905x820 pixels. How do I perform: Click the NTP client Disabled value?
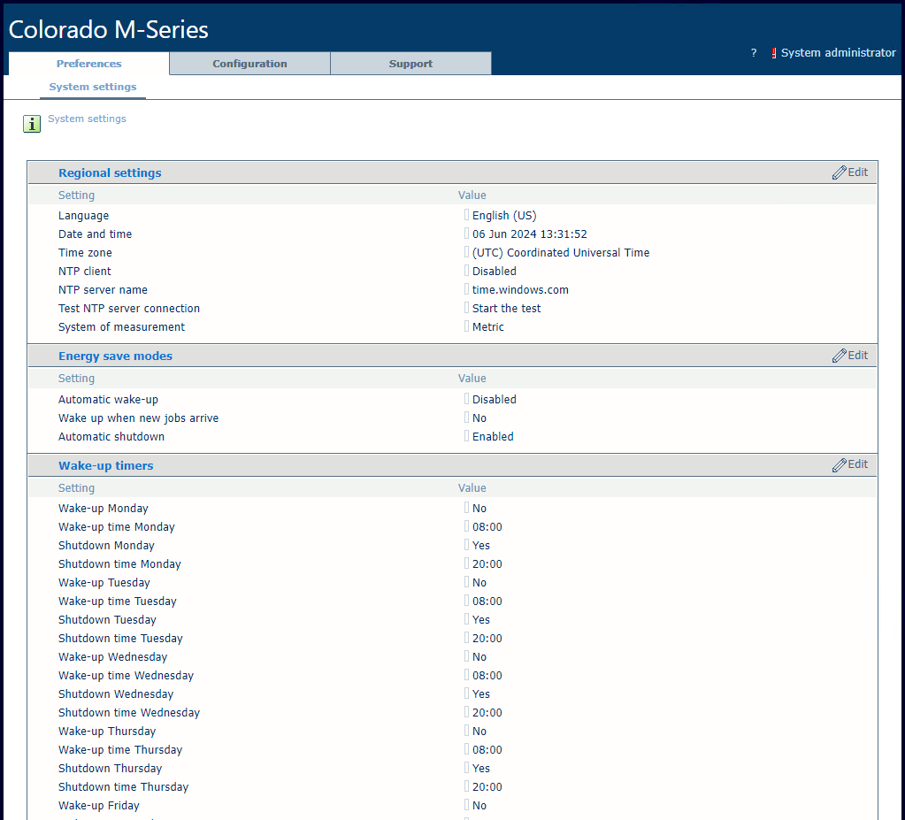pos(494,272)
